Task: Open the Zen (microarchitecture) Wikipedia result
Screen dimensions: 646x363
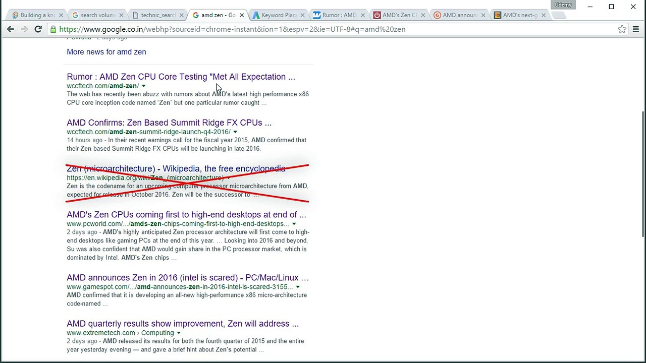Action: coord(176,168)
